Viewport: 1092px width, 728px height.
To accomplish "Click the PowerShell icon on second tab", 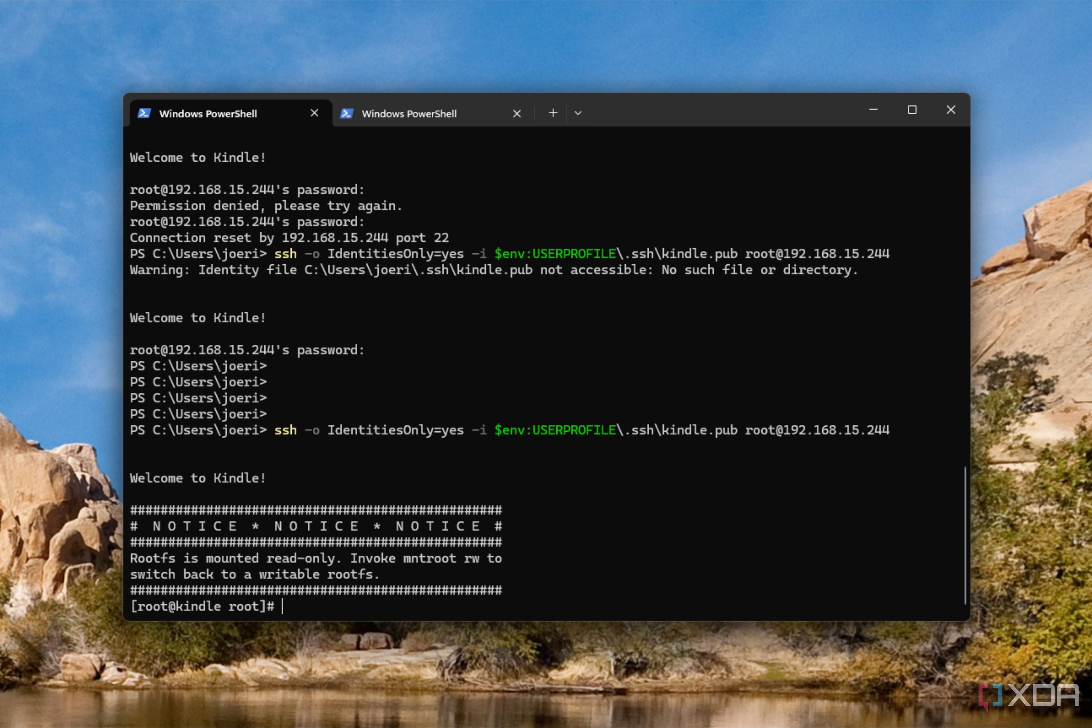I will point(347,113).
